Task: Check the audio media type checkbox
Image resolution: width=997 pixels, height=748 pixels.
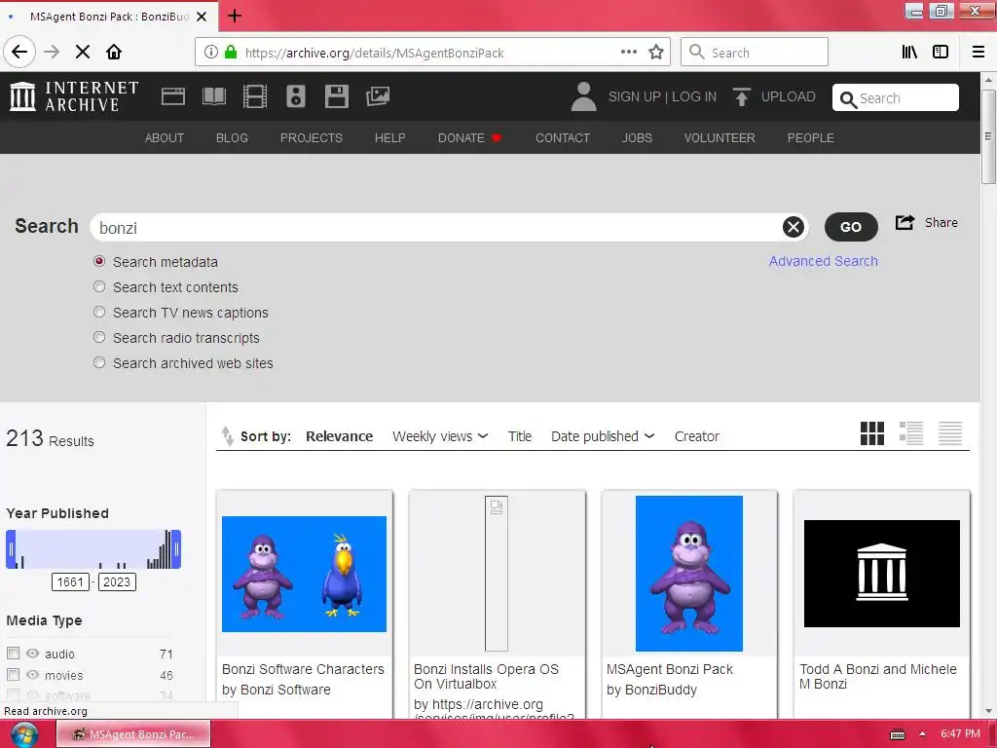Action: pos(13,654)
